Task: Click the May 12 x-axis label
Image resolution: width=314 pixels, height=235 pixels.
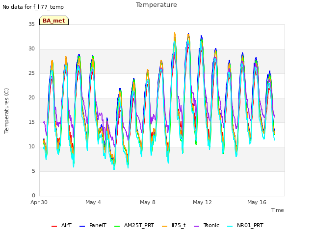Action: coord(202,202)
